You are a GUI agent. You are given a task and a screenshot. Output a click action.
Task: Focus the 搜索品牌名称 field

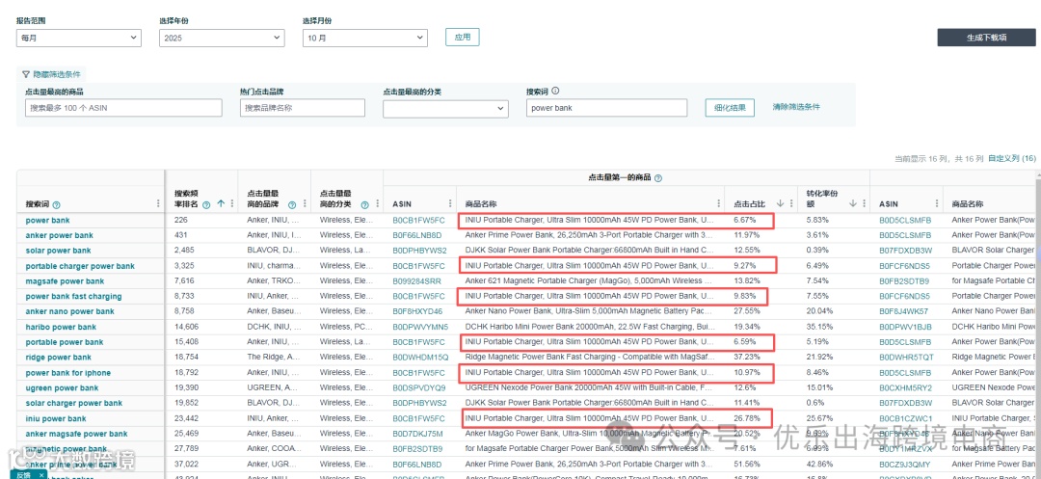coord(303,108)
